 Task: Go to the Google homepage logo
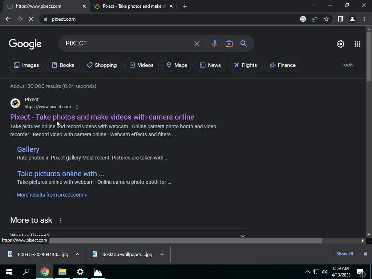pyautogui.click(x=25, y=44)
